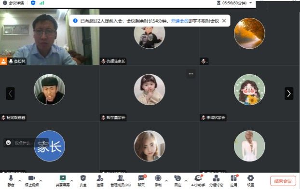The image size is (300, 189).
Task: Open meeting Settings gear
Action: (x=250, y=181)
